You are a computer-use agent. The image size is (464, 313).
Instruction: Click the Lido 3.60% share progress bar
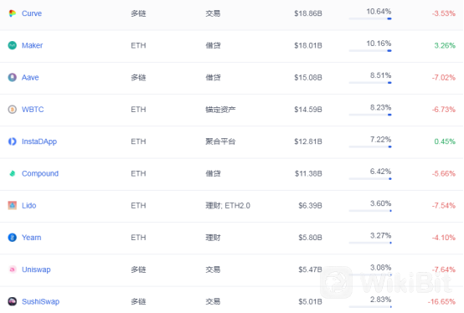pyautogui.click(x=370, y=211)
